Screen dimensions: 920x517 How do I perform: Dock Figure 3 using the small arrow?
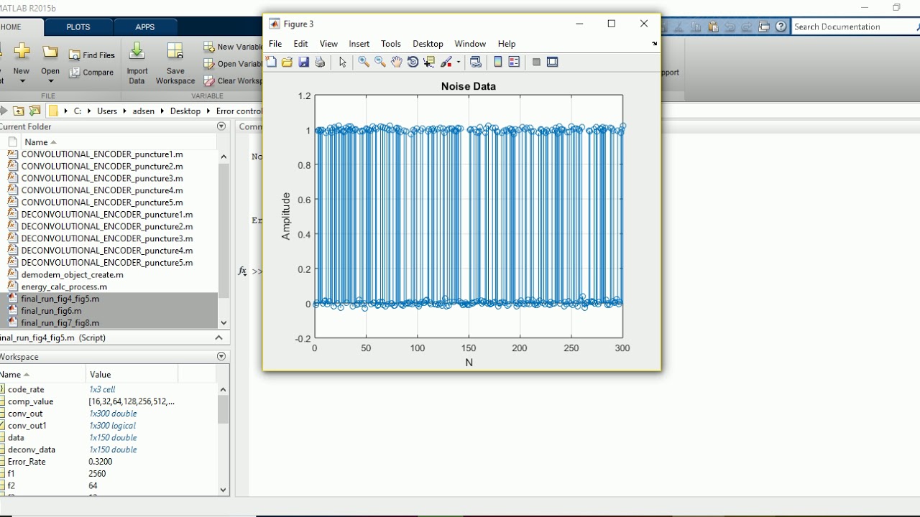point(654,44)
